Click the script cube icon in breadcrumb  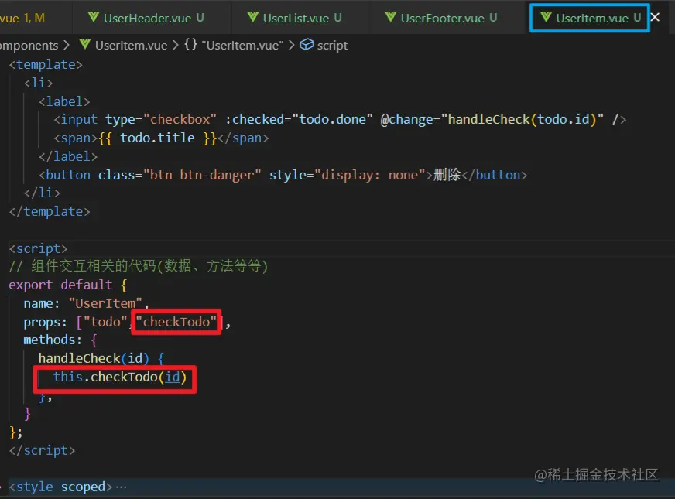point(307,45)
